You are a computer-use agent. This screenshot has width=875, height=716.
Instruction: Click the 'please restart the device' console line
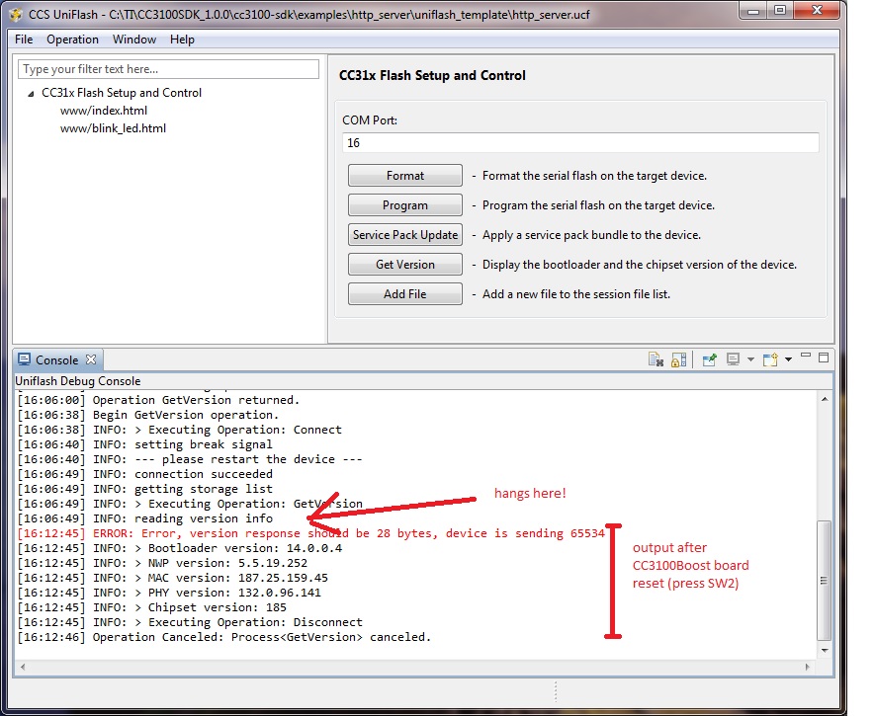[x=190, y=459]
